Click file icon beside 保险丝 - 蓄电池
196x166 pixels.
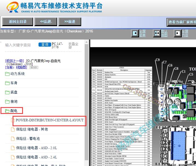pos(13,138)
